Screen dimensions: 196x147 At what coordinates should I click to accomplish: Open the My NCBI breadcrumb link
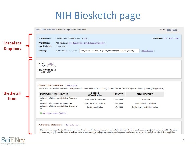pos(40,30)
